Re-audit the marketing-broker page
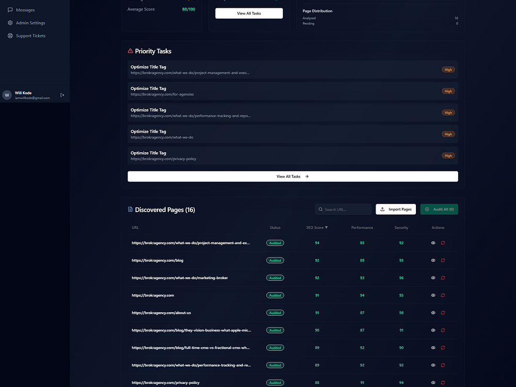 point(443,278)
